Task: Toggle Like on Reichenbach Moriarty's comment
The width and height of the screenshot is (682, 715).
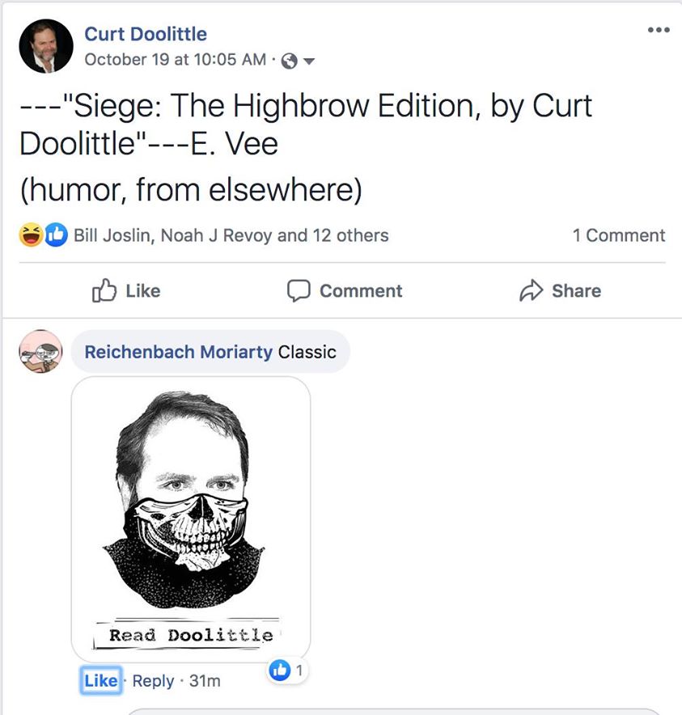Action: 100,681
